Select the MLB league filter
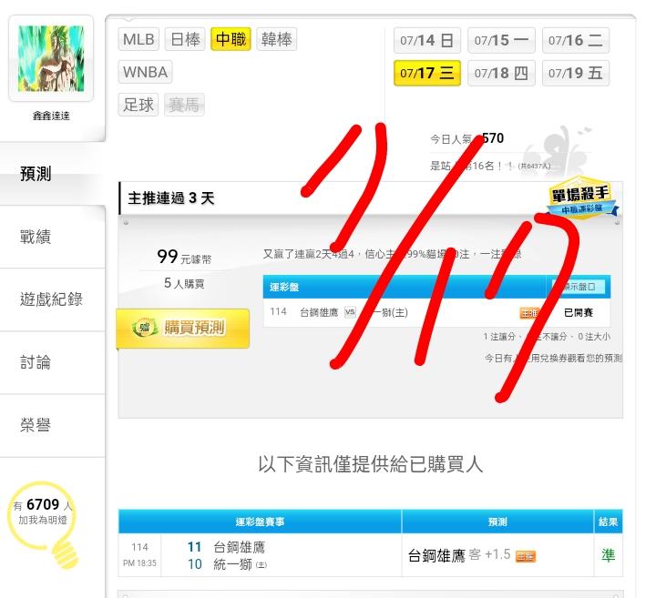Screen dimensions: 656x598 click(x=138, y=39)
